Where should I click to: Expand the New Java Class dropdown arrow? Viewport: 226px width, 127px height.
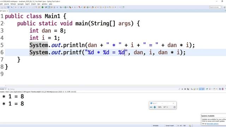90,7
